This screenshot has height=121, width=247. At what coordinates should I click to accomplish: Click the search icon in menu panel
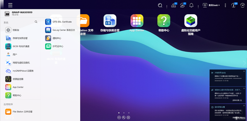coord(36,22)
